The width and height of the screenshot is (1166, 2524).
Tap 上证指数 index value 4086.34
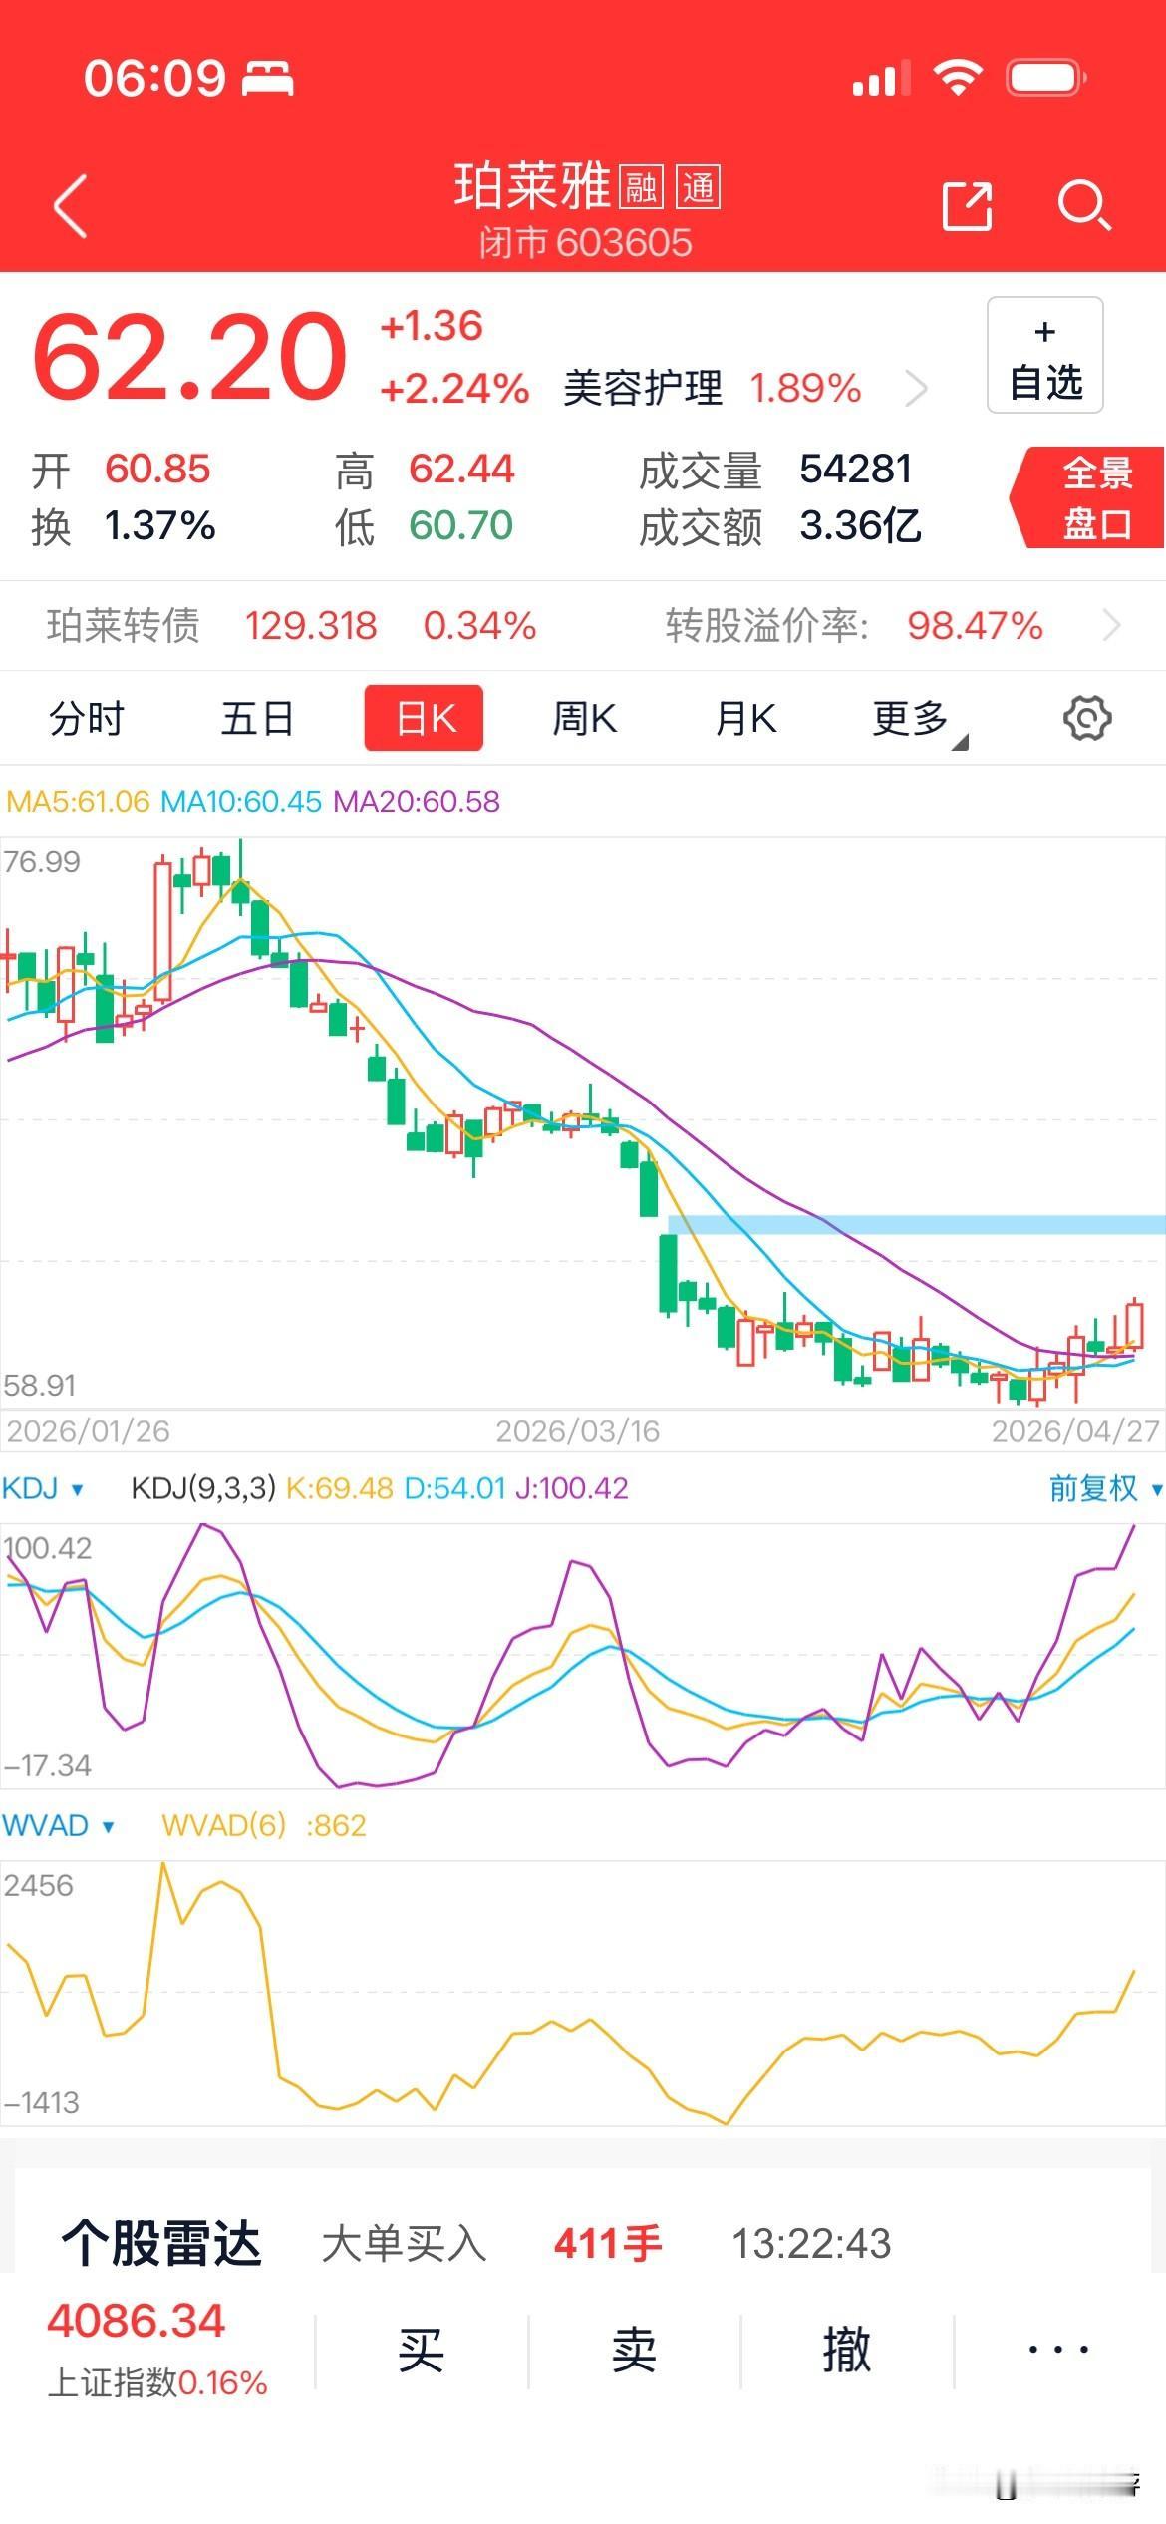point(137,2322)
